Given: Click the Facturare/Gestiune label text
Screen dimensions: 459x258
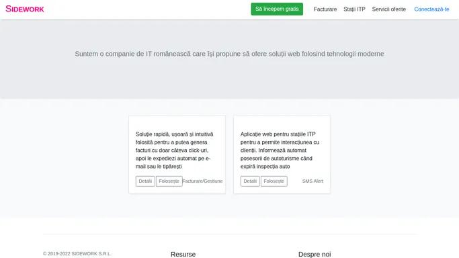Looking at the screenshot, I should pyautogui.click(x=202, y=181).
